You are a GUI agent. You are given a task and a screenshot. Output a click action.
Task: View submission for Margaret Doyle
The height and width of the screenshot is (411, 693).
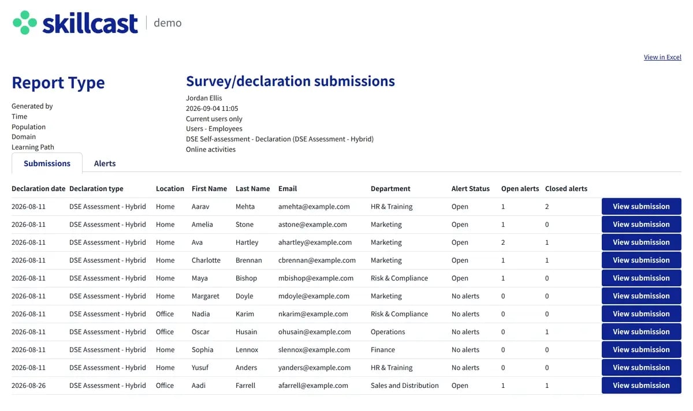(641, 296)
